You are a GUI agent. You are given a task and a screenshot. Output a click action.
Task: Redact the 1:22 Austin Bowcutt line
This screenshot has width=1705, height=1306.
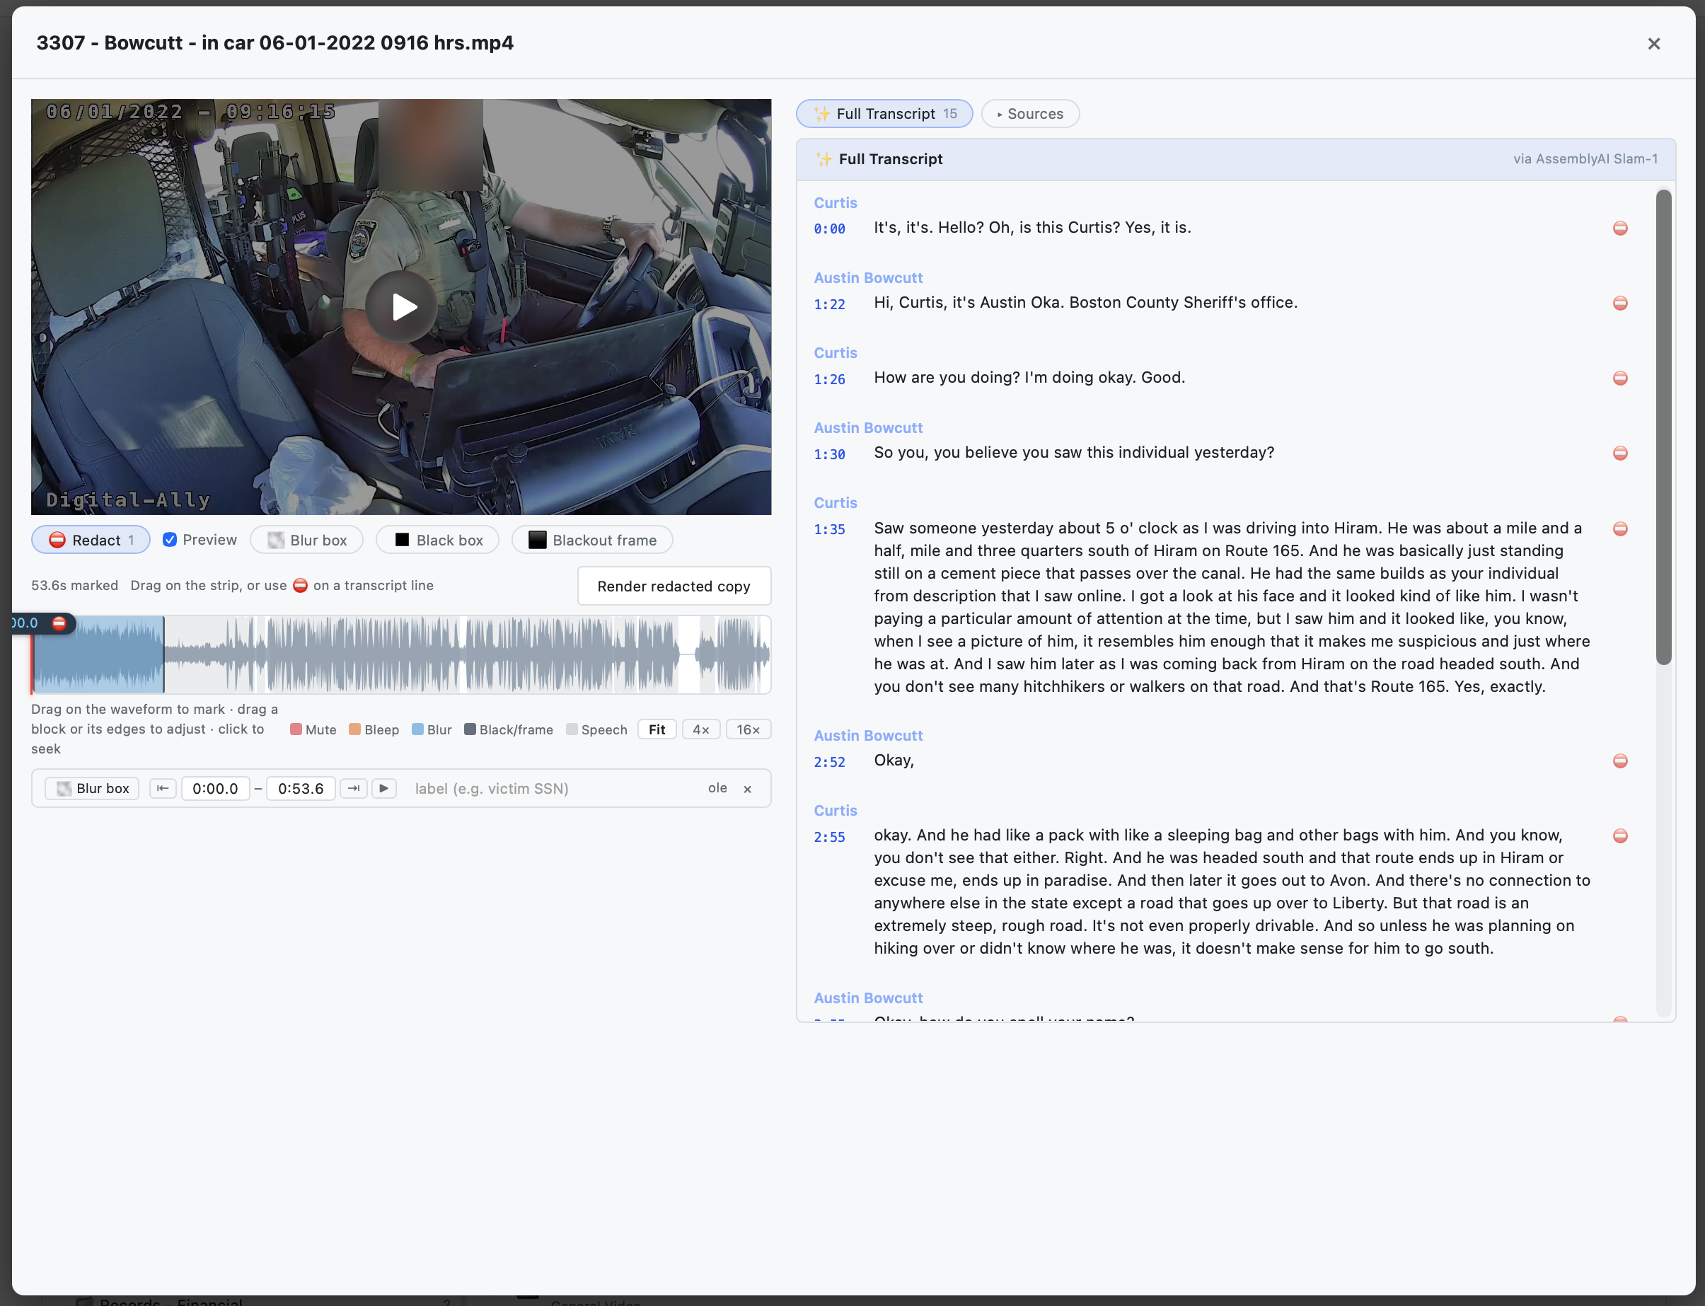(x=1620, y=304)
